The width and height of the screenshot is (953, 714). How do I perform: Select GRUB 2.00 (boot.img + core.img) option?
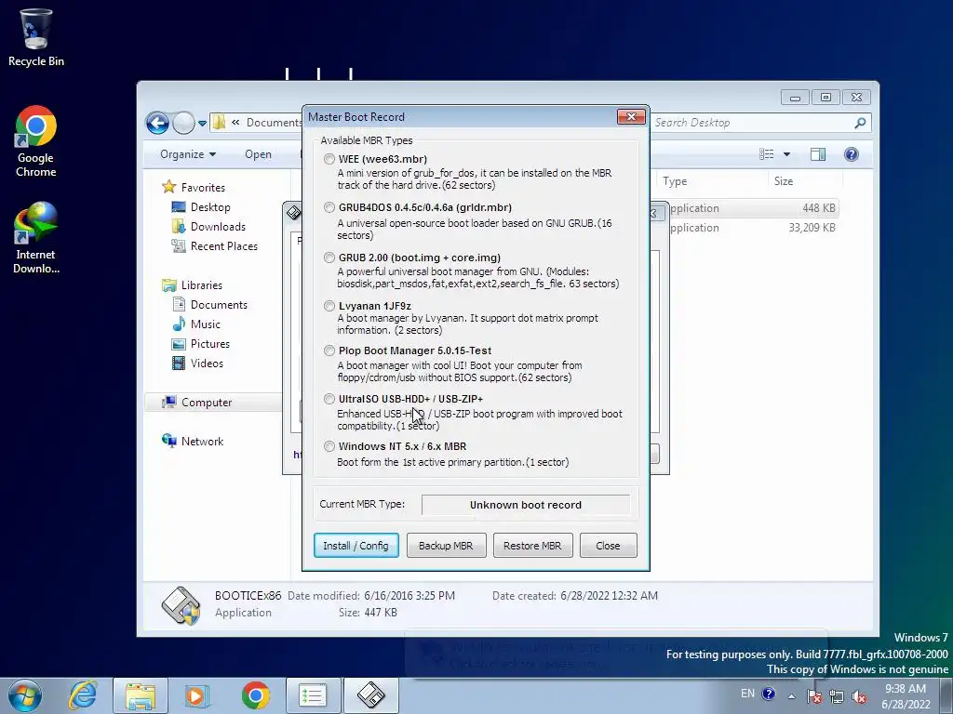click(x=329, y=258)
